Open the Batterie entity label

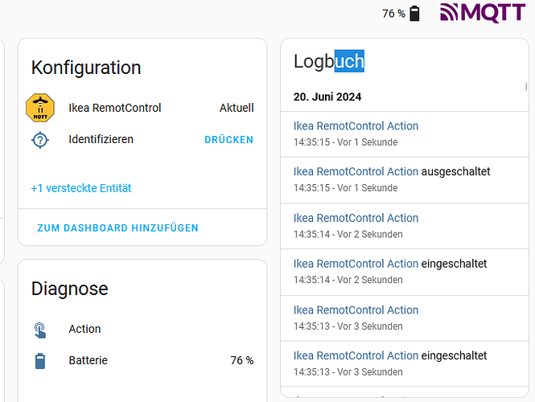click(88, 360)
